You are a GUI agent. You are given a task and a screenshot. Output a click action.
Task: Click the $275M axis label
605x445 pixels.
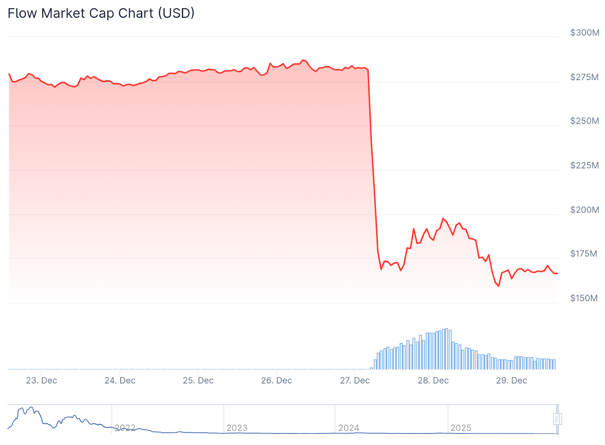tap(584, 77)
